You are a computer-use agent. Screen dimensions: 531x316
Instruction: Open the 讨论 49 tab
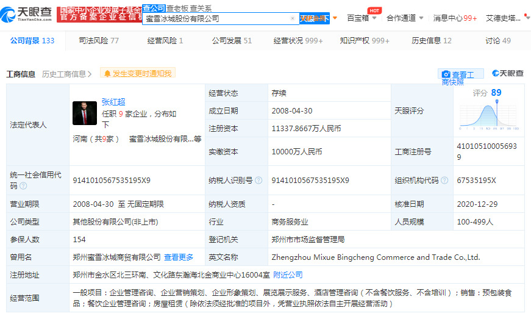coord(498,41)
